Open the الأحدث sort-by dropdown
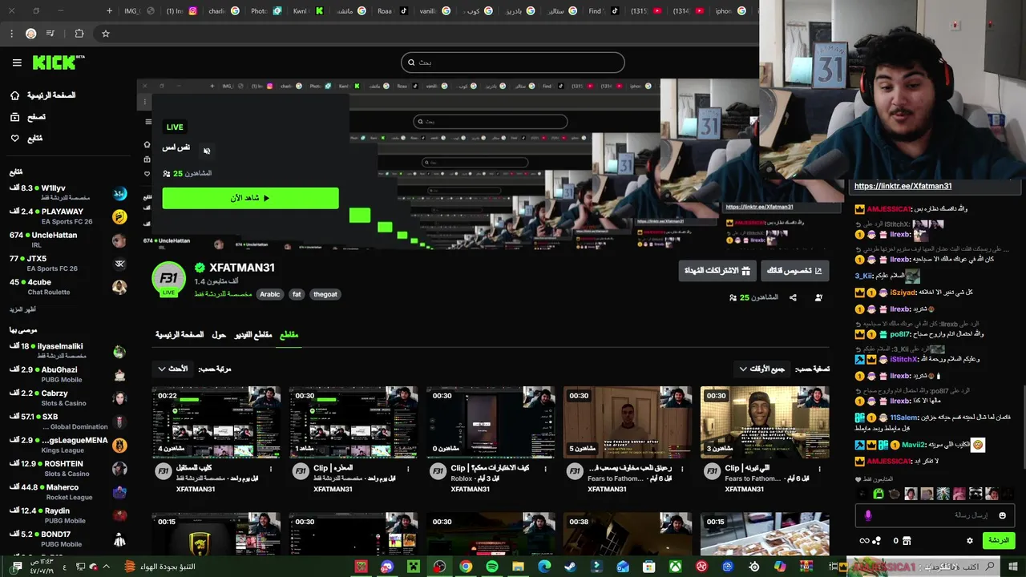1026x577 pixels. pos(172,369)
